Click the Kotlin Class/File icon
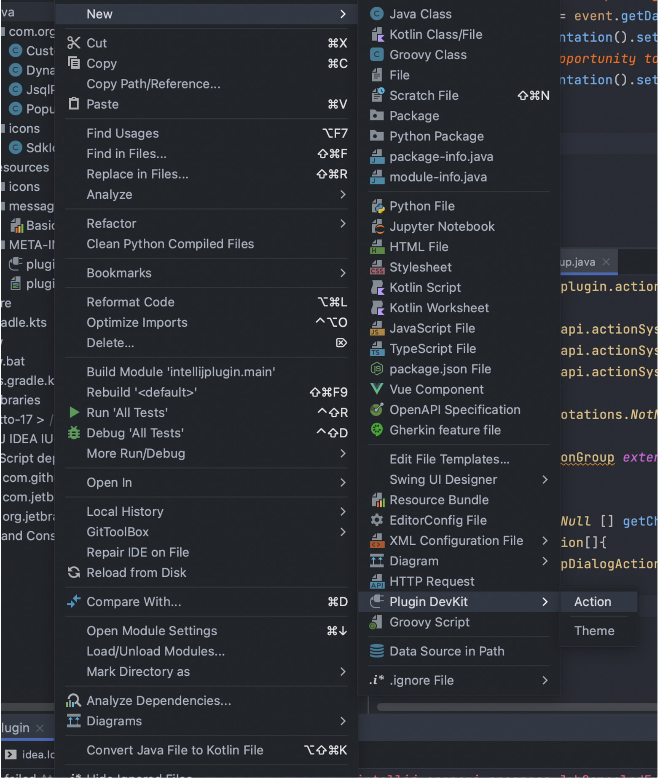The image size is (660, 778). coord(378,35)
